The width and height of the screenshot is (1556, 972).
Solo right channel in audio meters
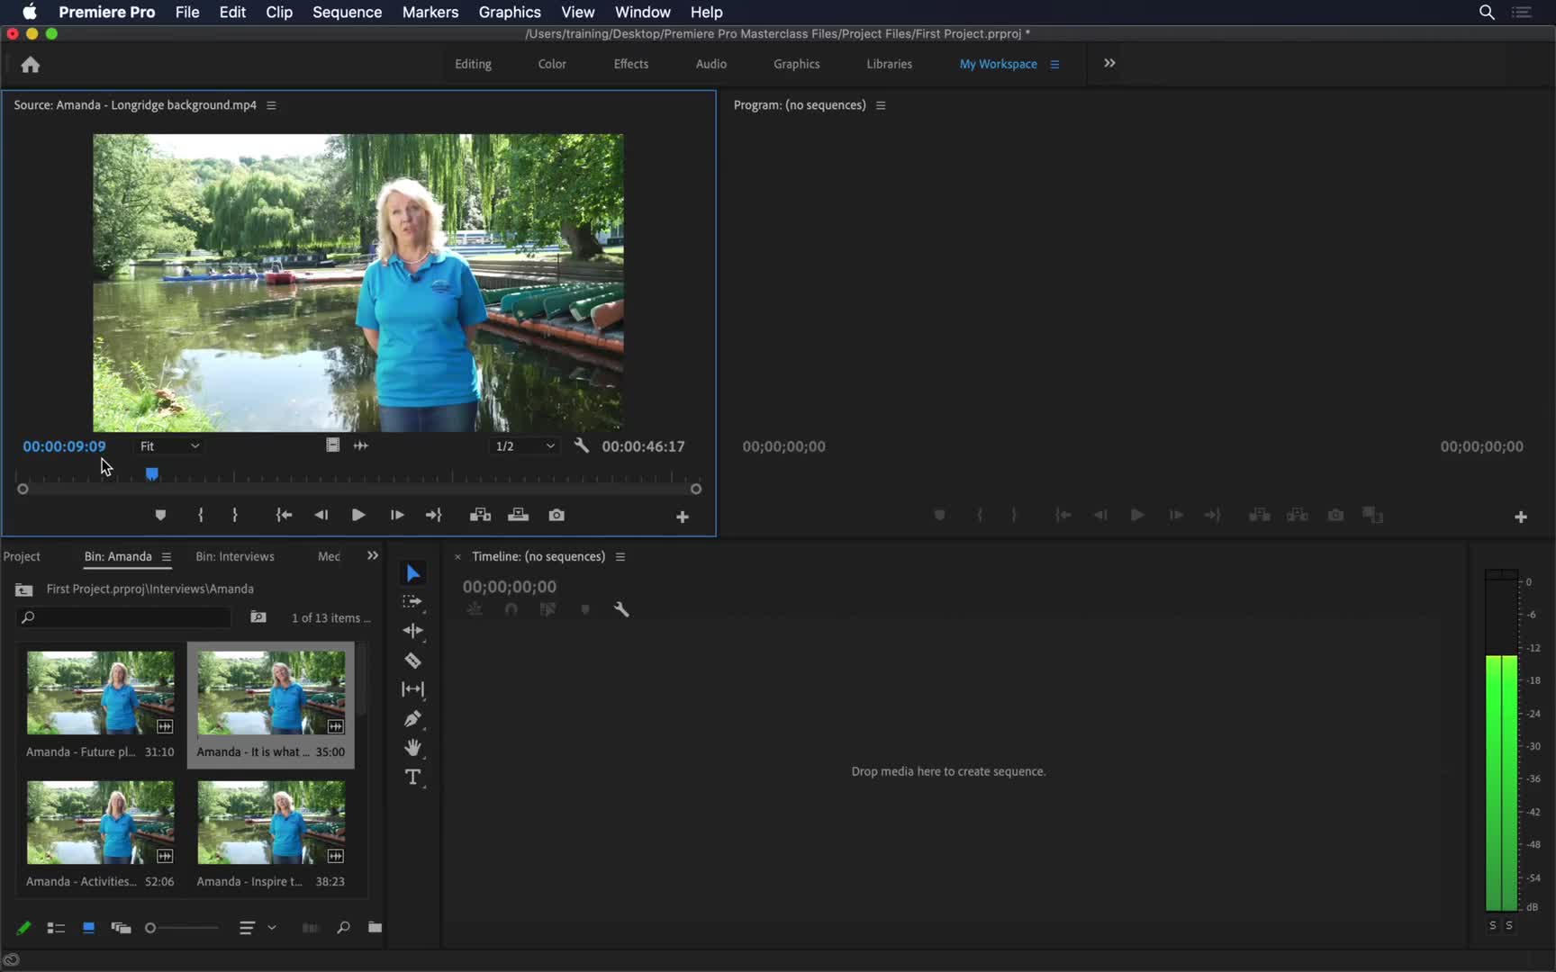pyautogui.click(x=1509, y=925)
